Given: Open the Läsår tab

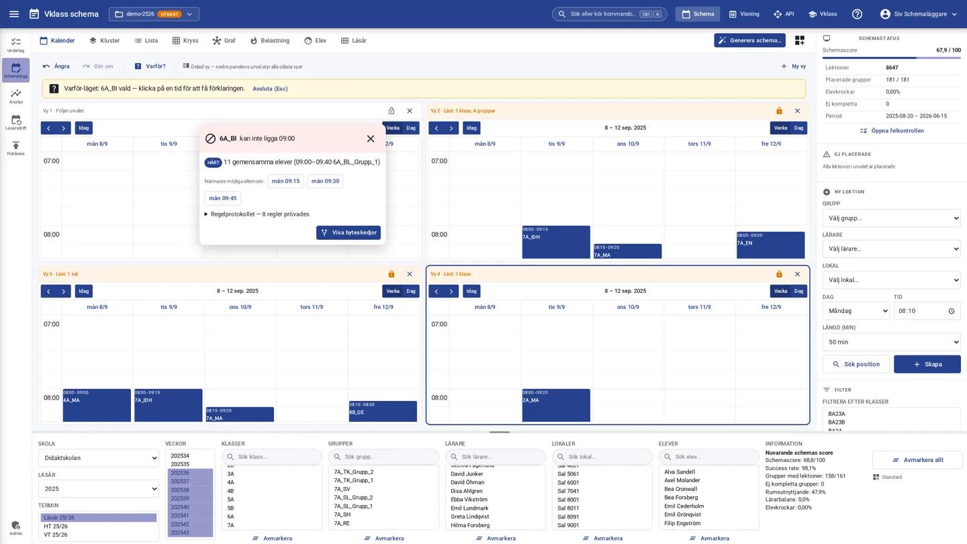Looking at the screenshot, I should tap(353, 40).
